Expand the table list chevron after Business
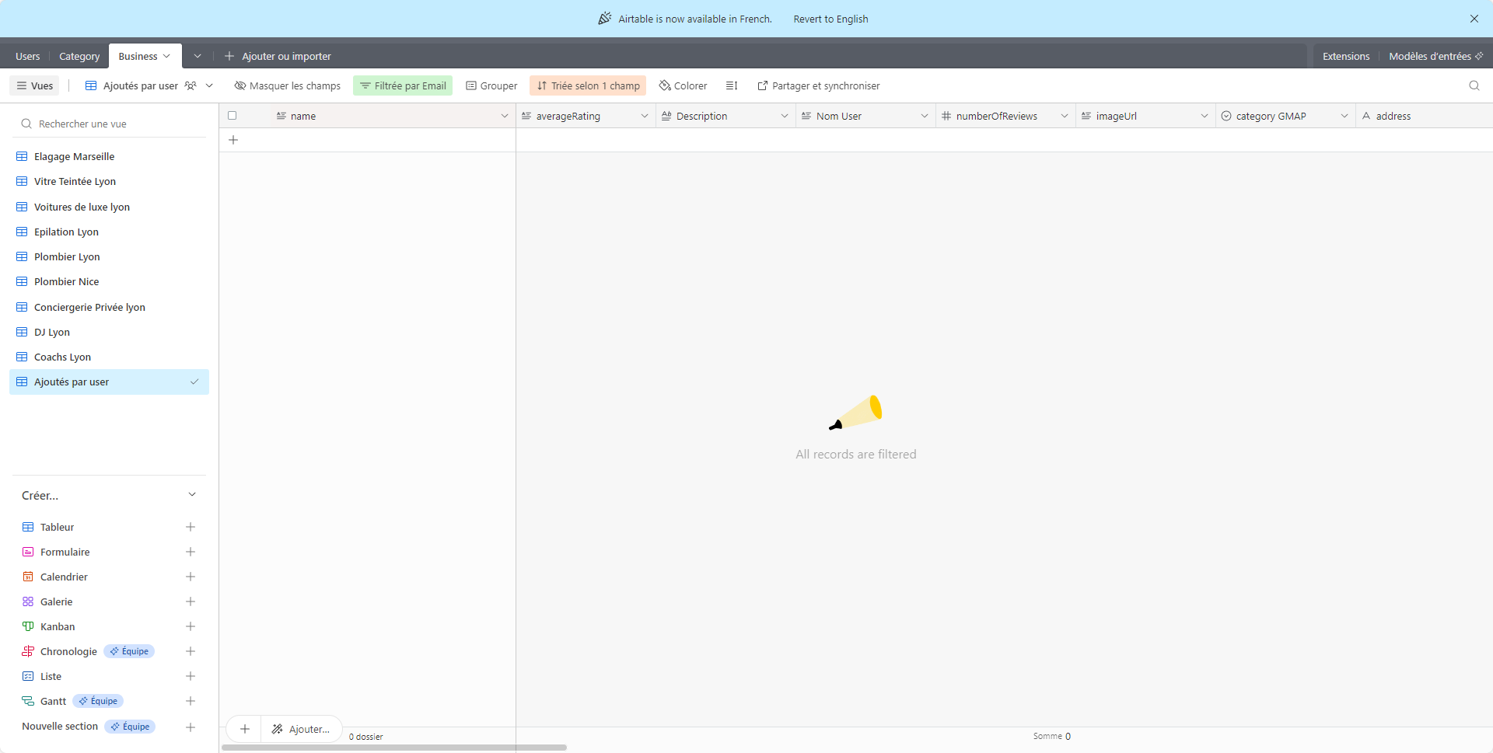Screen dimensions: 1493x753 198,56
